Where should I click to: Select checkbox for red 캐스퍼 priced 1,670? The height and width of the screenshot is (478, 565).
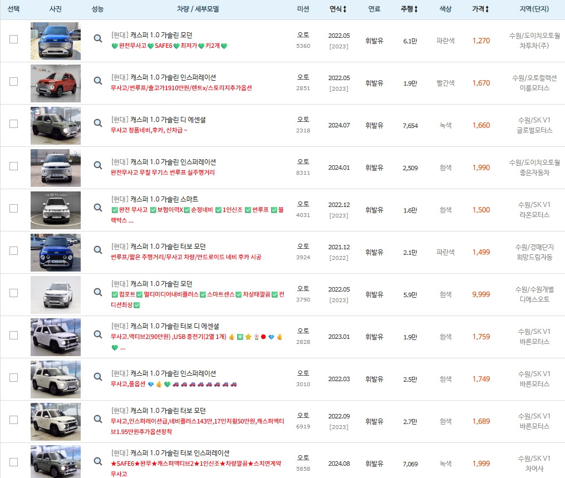coord(14,82)
